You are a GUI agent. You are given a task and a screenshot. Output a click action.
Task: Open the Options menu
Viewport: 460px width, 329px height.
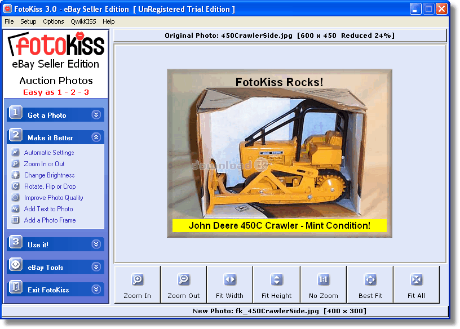click(x=54, y=21)
